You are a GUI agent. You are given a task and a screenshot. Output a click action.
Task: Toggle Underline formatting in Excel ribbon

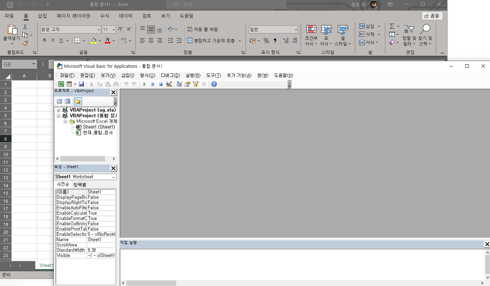61,41
